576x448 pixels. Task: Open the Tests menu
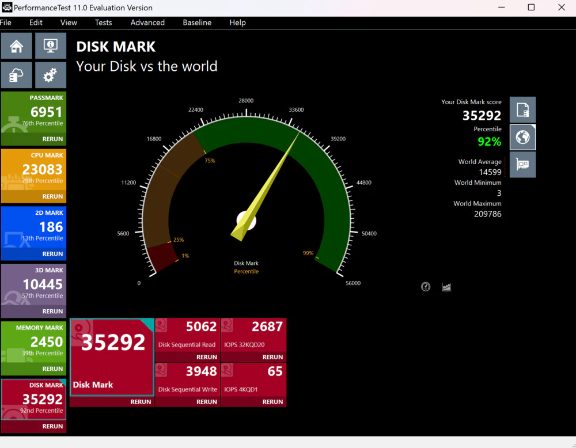coord(103,22)
